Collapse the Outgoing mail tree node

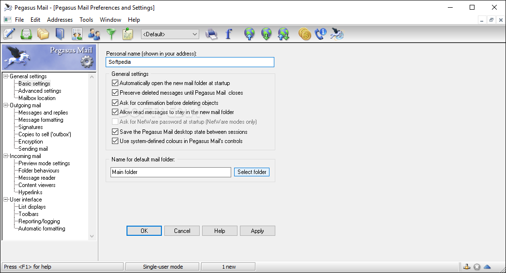[x=6, y=105]
